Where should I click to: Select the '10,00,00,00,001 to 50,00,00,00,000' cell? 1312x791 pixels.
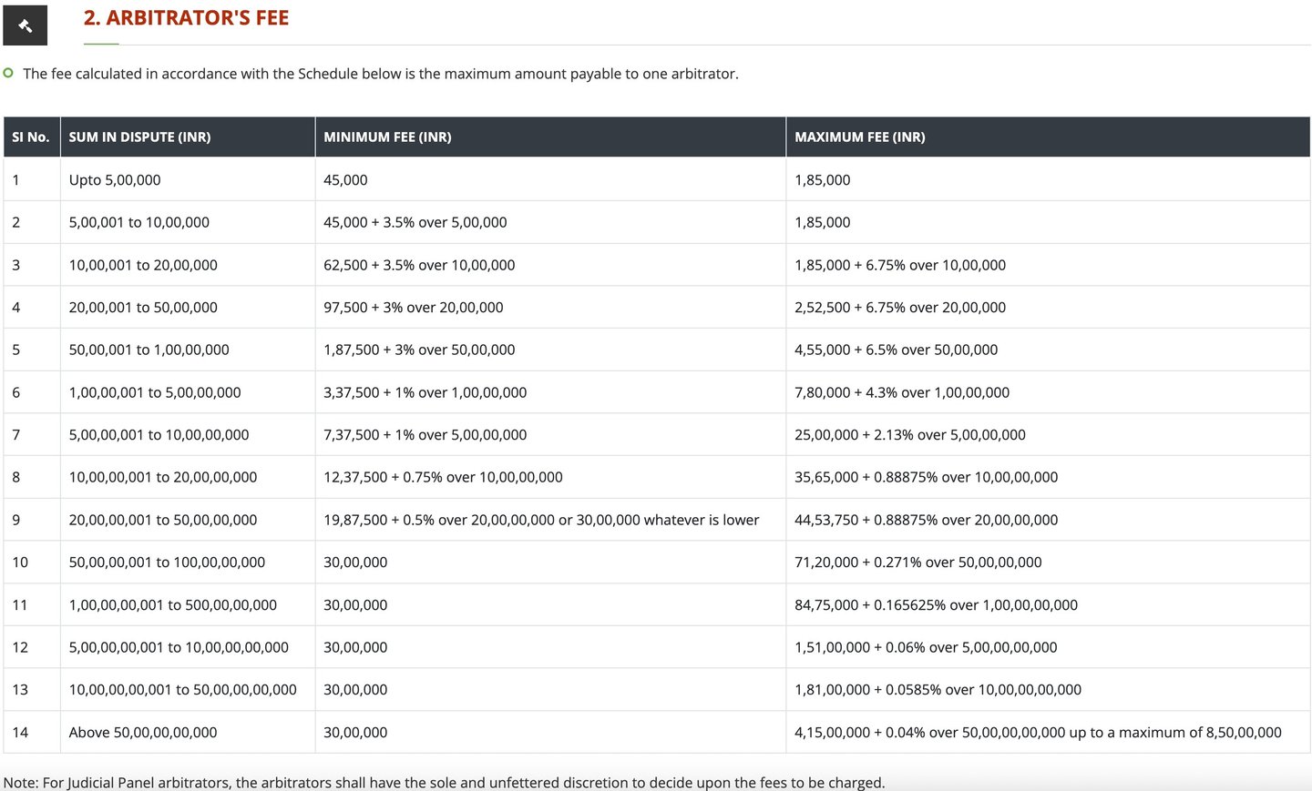(188, 689)
